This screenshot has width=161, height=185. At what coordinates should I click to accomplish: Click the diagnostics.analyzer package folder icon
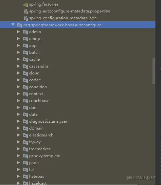26,121
